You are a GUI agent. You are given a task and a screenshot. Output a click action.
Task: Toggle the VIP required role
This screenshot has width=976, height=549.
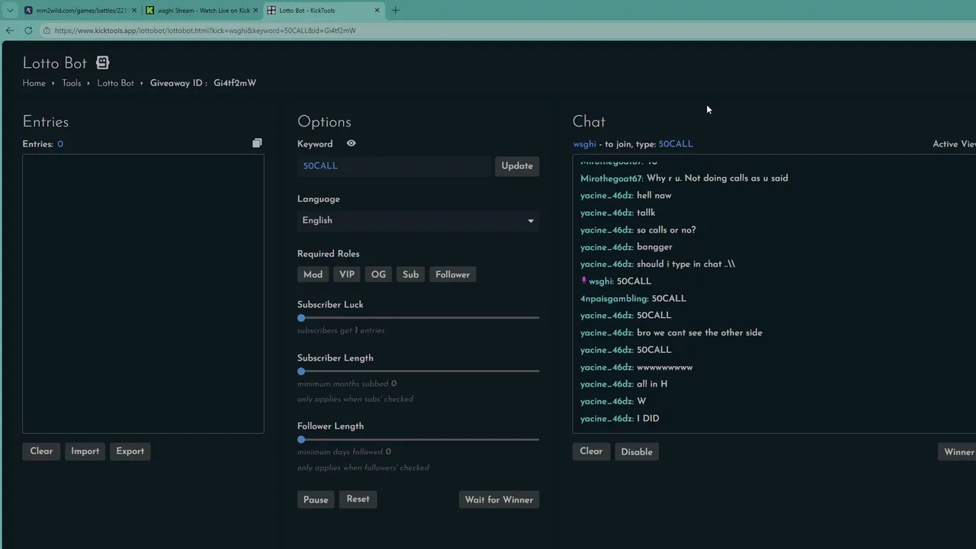(347, 274)
